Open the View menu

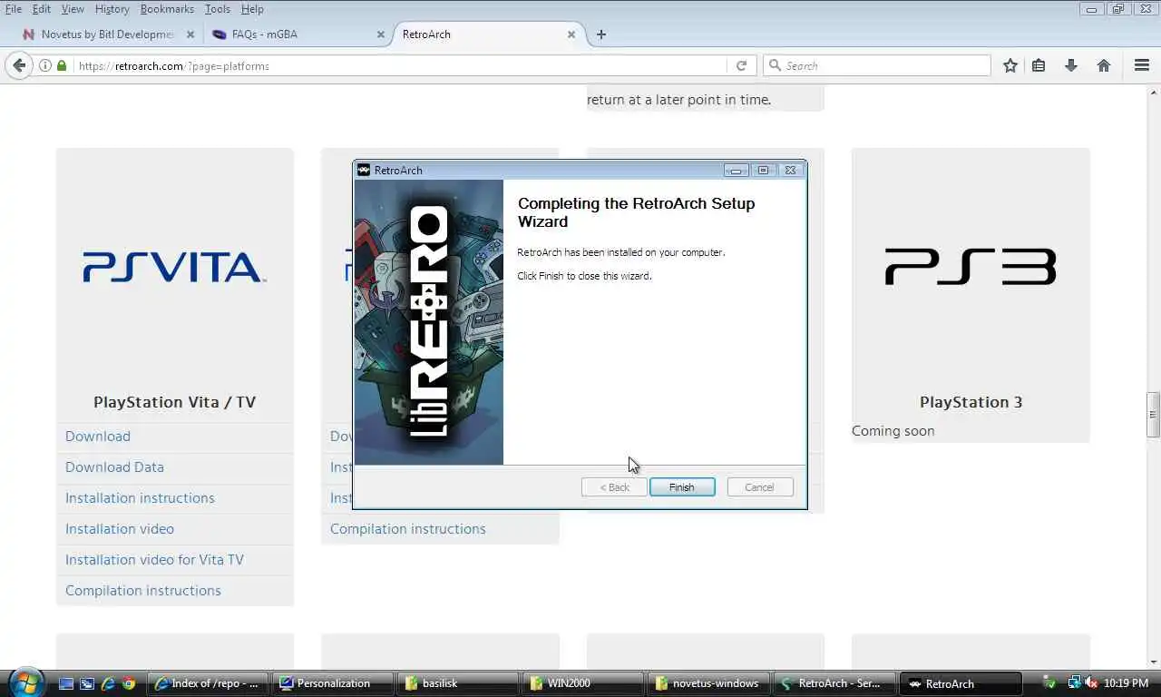point(73,9)
